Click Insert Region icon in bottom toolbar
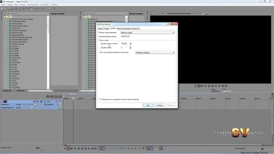The width and height of the screenshot is (274, 154). tap(143, 148)
